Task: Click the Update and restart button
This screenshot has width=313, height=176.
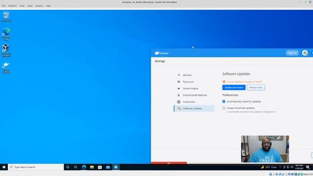Action: [x=234, y=88]
